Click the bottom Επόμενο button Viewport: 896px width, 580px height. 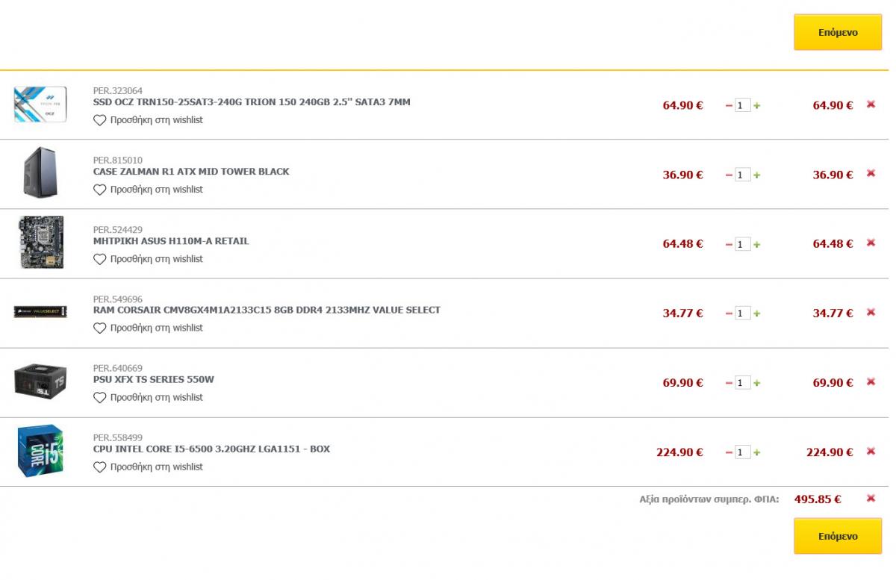[x=838, y=537]
